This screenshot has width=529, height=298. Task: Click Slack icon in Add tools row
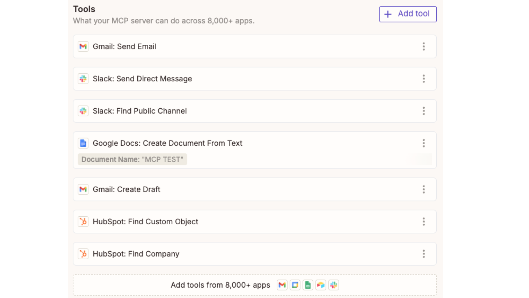334,285
